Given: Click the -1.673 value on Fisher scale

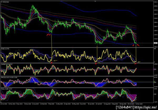Looking at the screenshot, I should [x=156, y=102].
